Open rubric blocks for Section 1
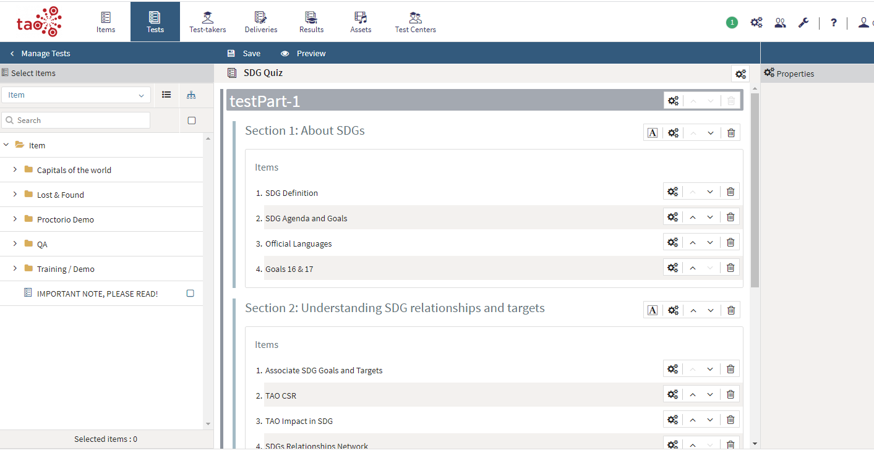Image resolution: width=874 pixels, height=453 pixels. pyautogui.click(x=652, y=133)
